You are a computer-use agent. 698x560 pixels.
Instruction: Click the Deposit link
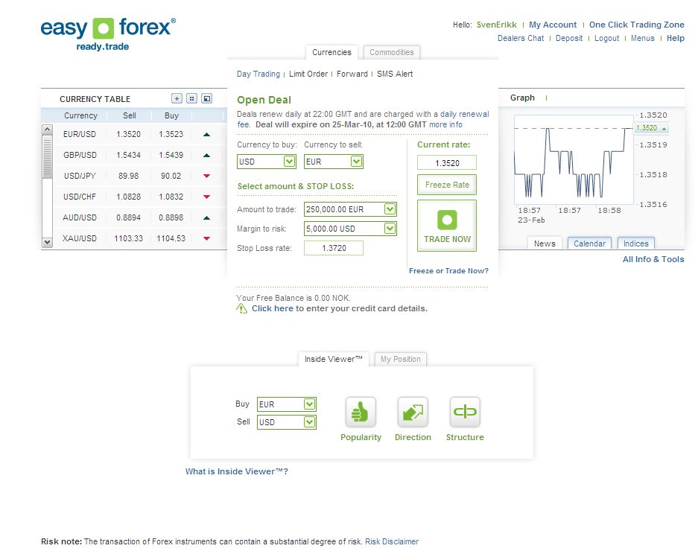(x=569, y=38)
